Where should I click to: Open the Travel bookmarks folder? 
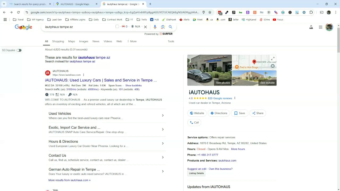tap(18, 20)
